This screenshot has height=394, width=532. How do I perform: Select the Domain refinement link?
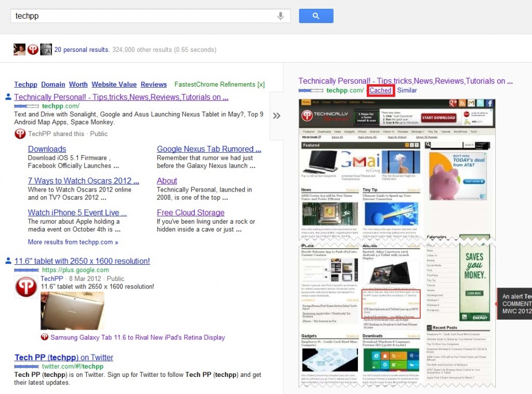[x=53, y=85]
